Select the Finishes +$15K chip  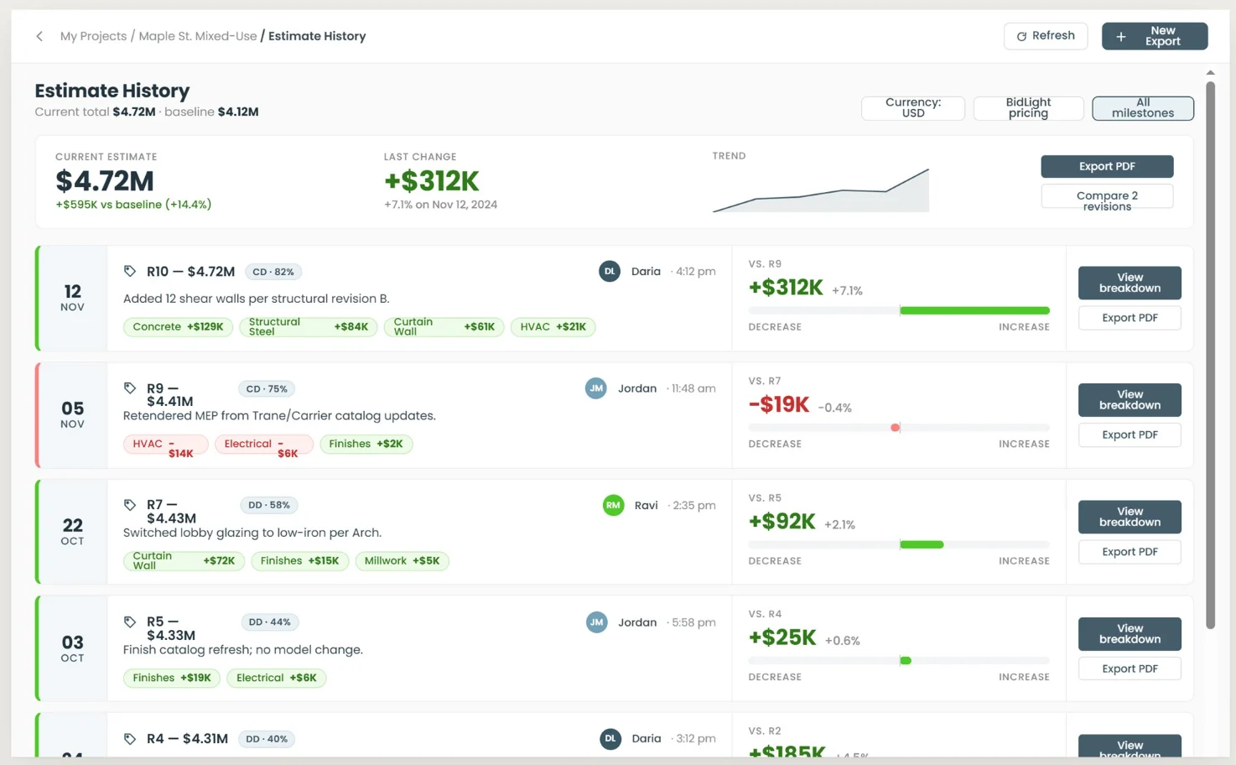(299, 561)
